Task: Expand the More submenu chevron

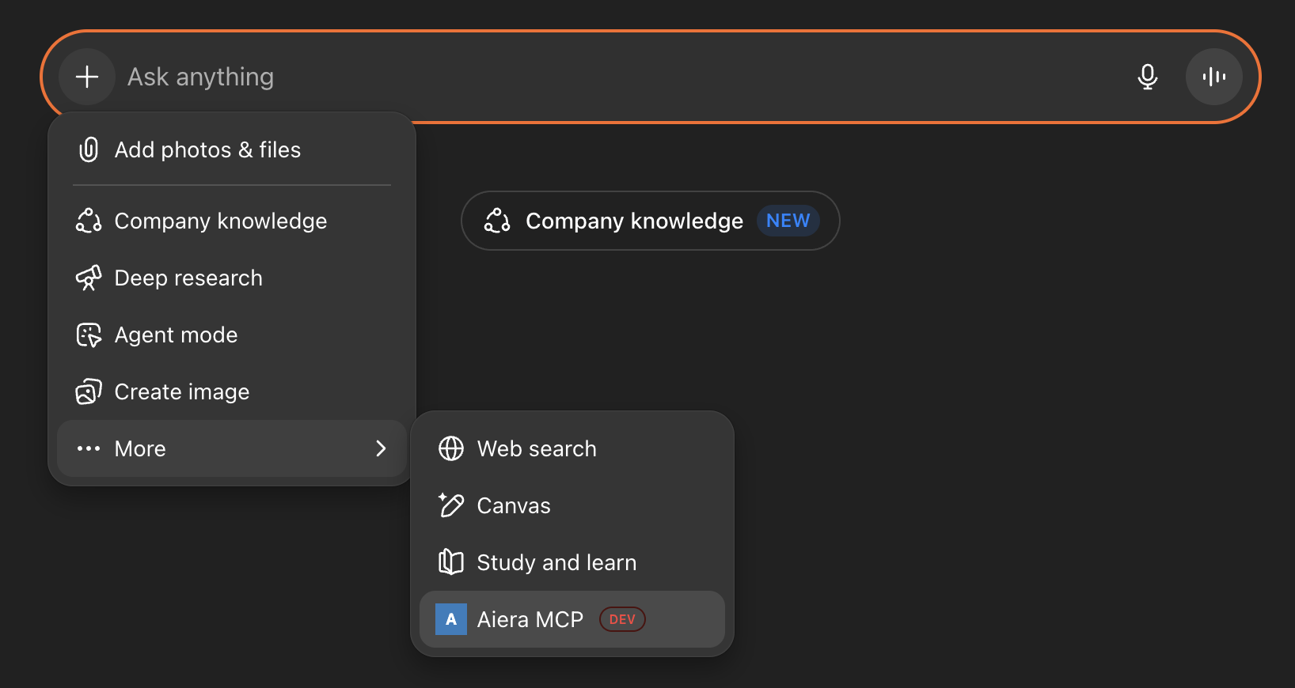Action: tap(381, 448)
